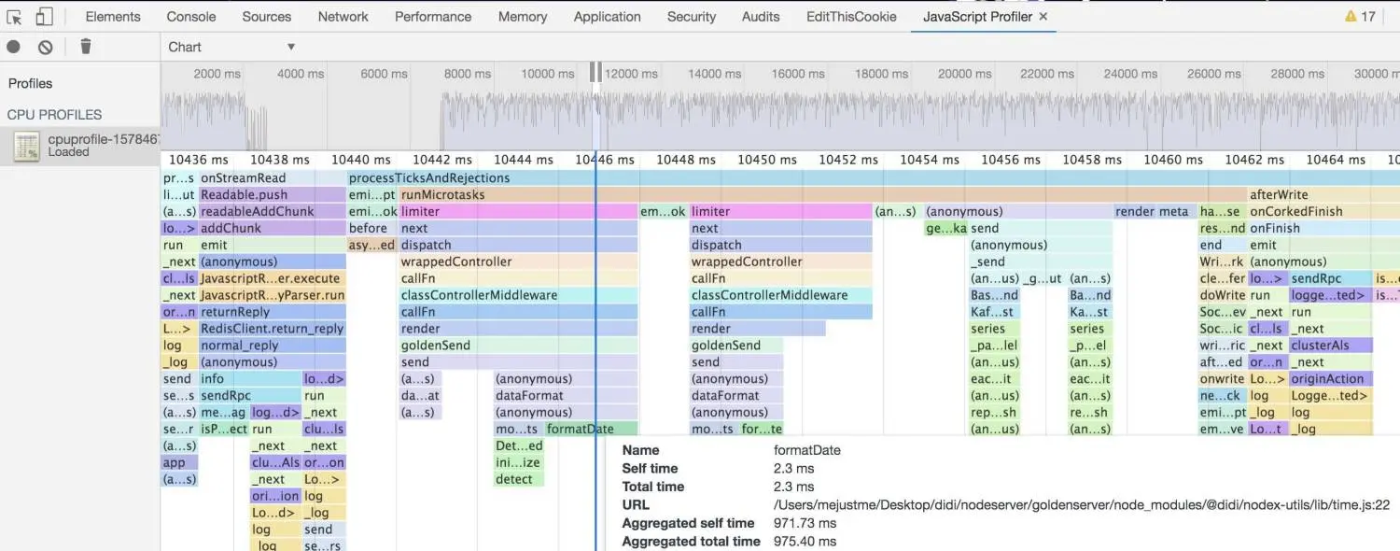Click the CPU PROFILES section header
Viewport: 1400px width, 551px height.
(54, 115)
